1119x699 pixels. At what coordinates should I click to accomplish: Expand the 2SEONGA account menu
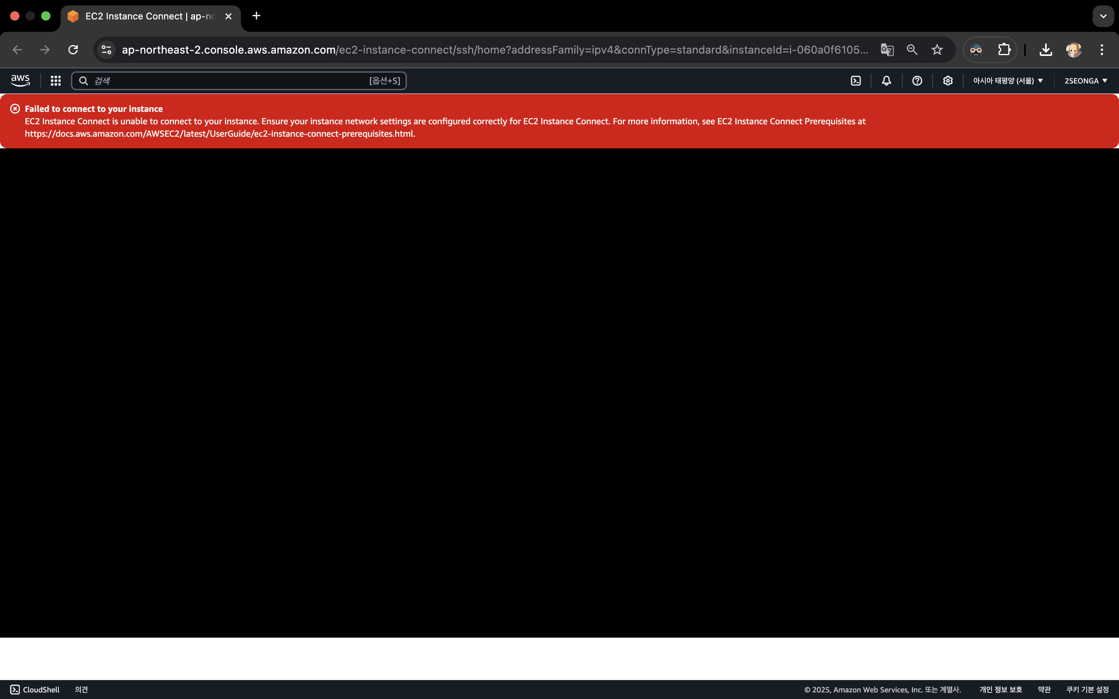(x=1085, y=81)
